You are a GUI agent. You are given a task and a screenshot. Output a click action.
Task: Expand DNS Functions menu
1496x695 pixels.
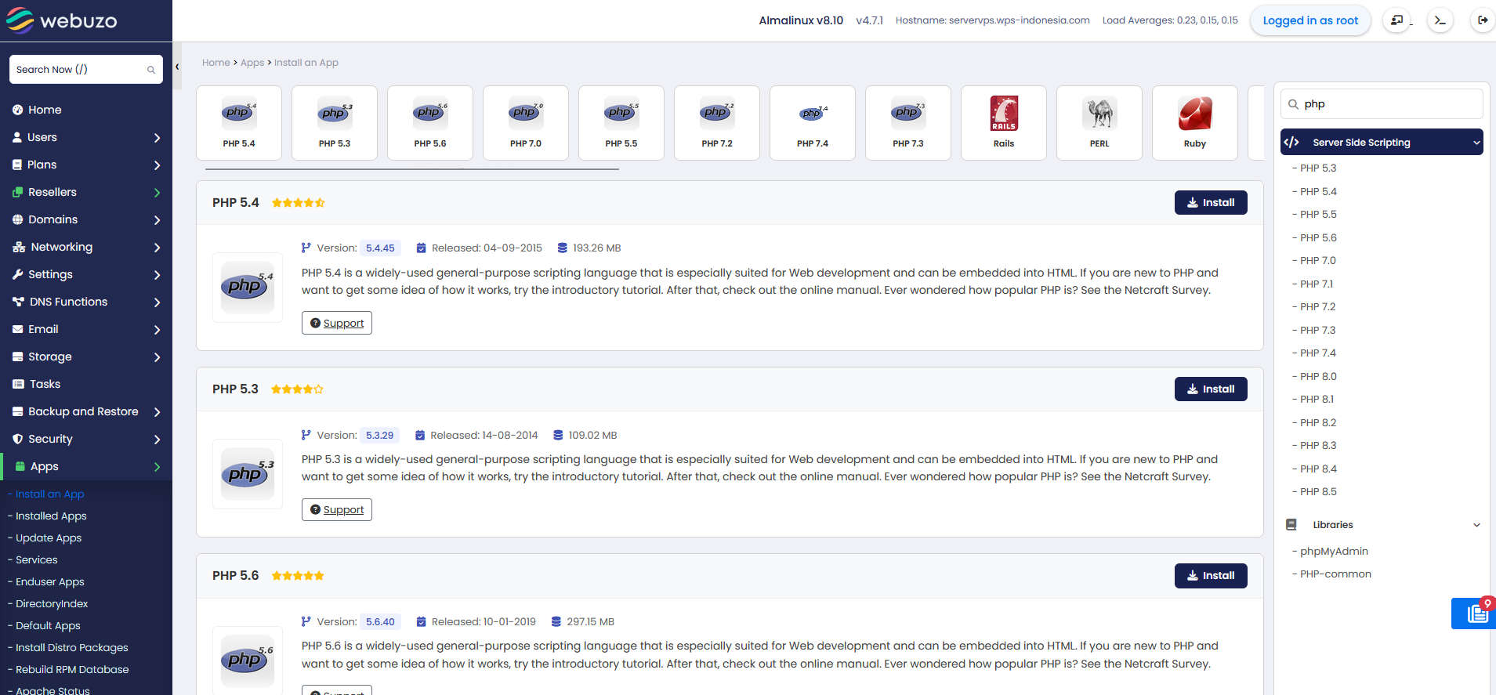(86, 302)
